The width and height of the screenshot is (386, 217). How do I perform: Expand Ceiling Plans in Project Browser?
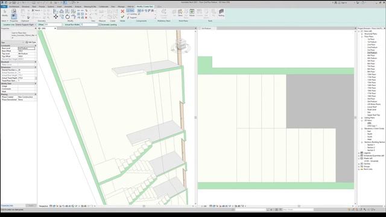362,118
